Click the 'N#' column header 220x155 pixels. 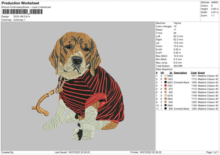click(162, 73)
